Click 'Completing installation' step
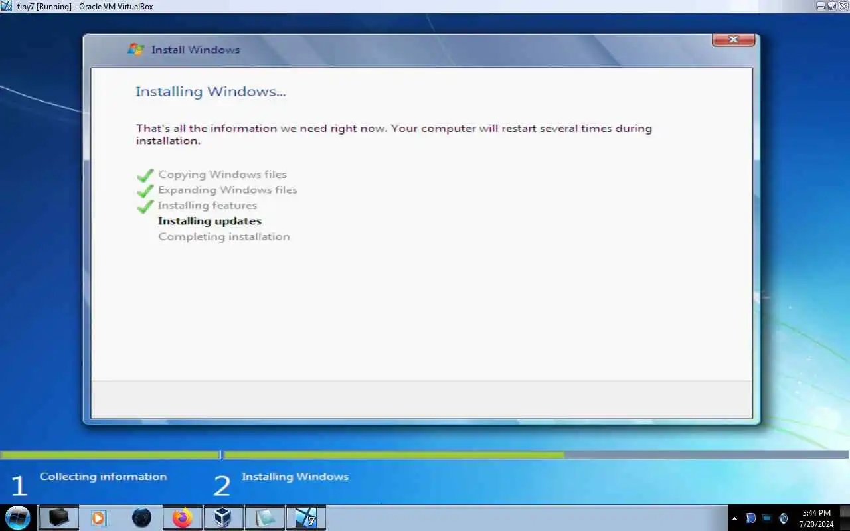Screen dimensions: 850x531 pyautogui.click(x=224, y=236)
